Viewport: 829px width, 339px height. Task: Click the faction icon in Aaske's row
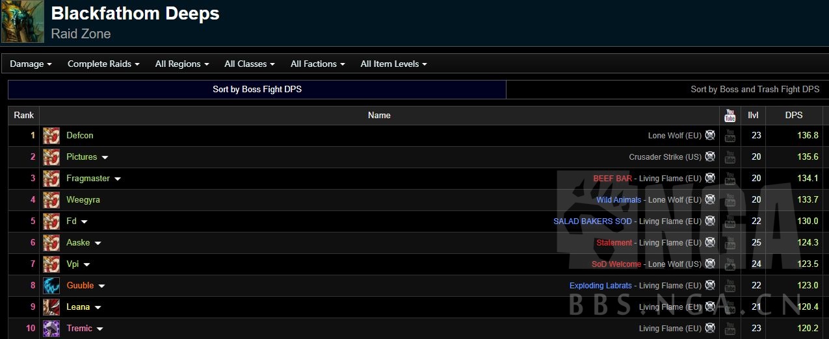(x=710, y=243)
